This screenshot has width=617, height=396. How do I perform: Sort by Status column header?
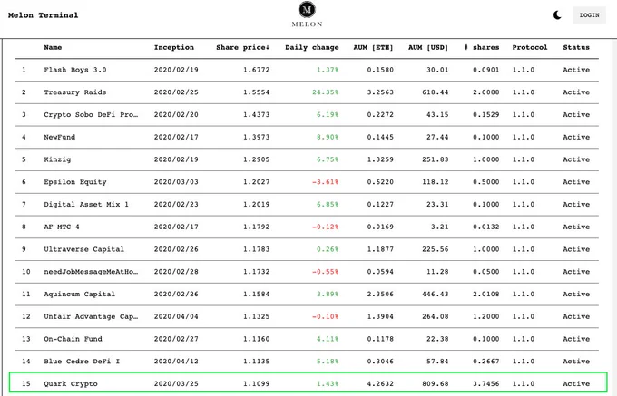(x=576, y=47)
